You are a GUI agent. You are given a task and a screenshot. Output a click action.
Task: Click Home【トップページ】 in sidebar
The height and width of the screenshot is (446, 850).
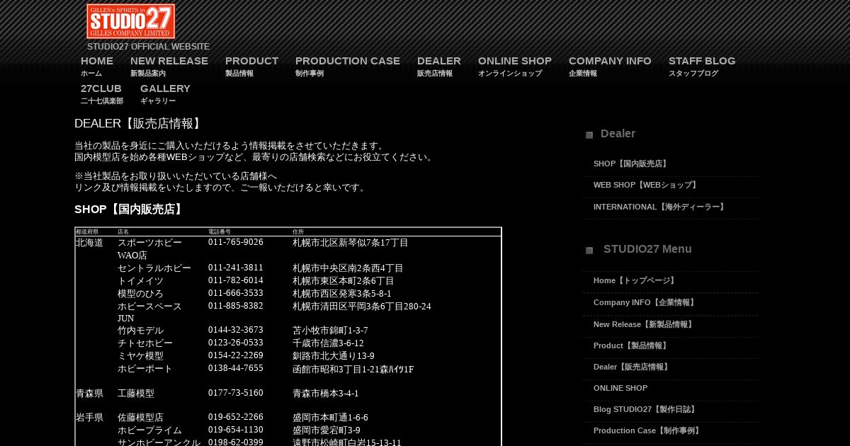[x=635, y=280]
